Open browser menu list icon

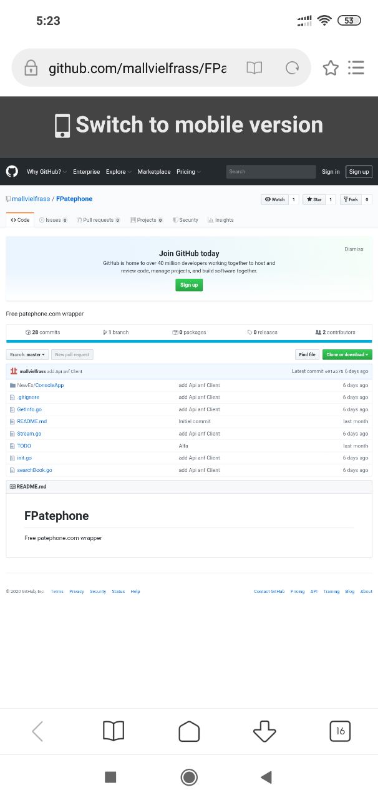tap(356, 68)
